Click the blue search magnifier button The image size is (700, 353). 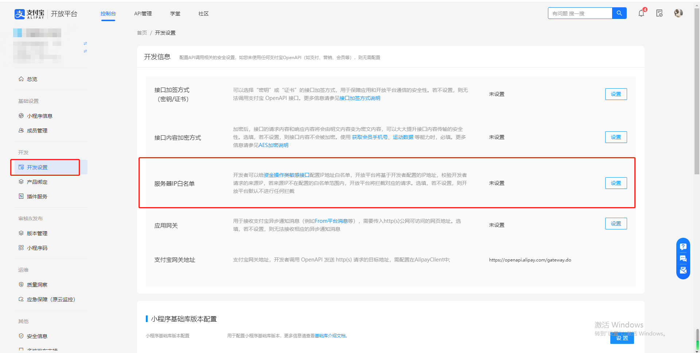619,13
